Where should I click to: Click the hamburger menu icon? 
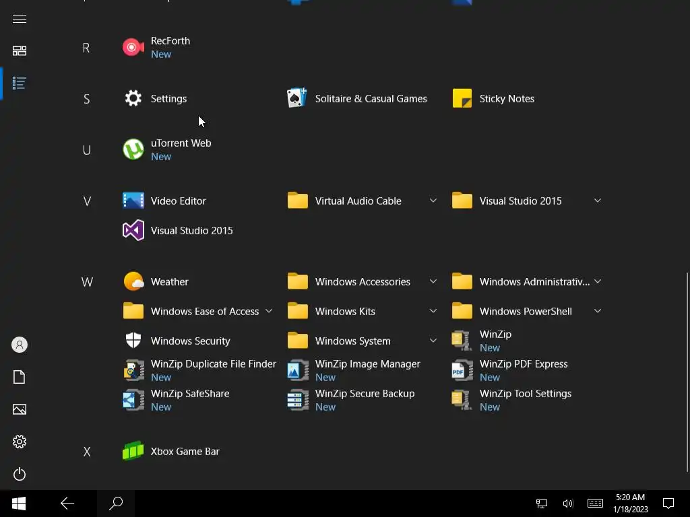(20, 20)
